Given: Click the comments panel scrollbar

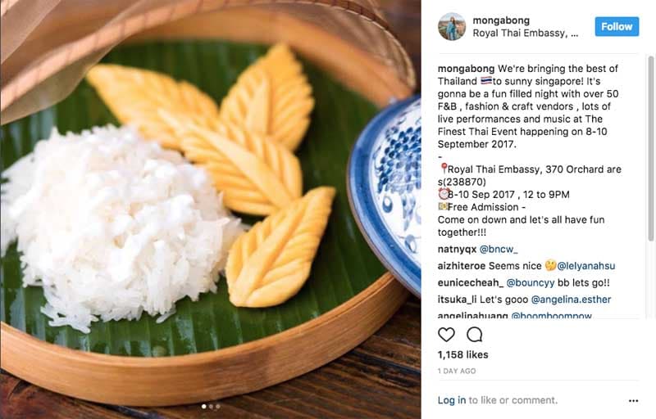Looking at the screenshot, I should [651, 148].
